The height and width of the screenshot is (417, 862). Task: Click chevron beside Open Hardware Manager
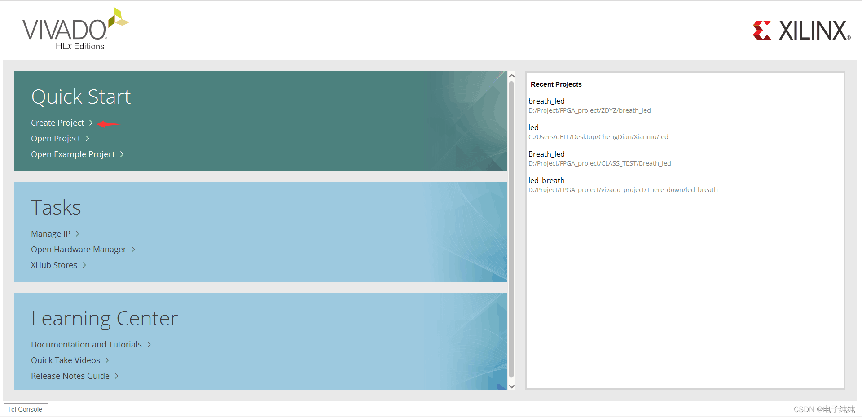(x=133, y=249)
